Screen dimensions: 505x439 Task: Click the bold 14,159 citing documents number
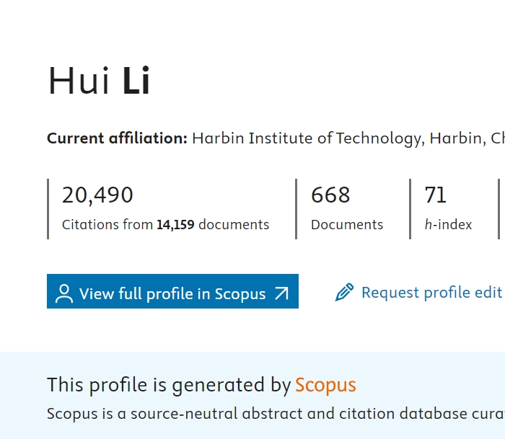click(175, 225)
